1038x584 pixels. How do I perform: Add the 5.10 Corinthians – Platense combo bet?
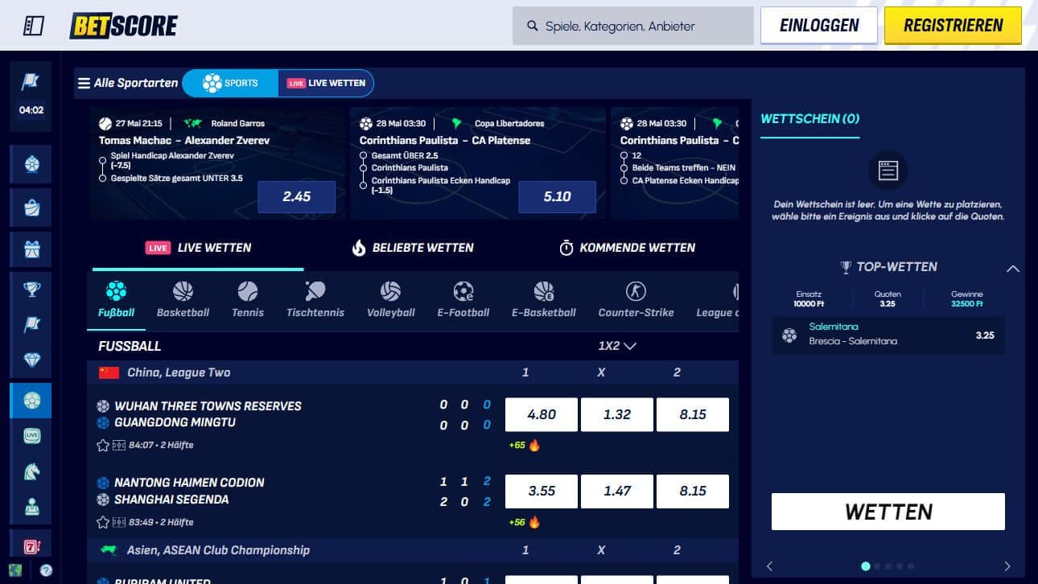557,196
